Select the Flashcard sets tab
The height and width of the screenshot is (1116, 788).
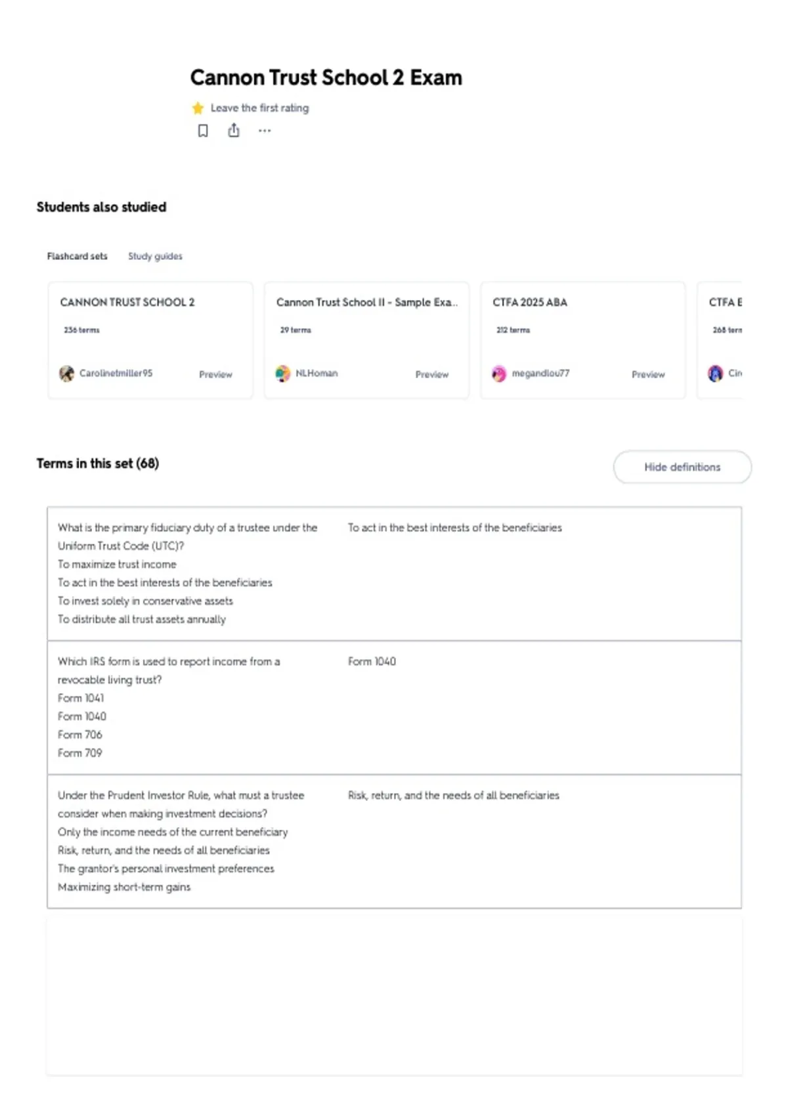point(77,256)
